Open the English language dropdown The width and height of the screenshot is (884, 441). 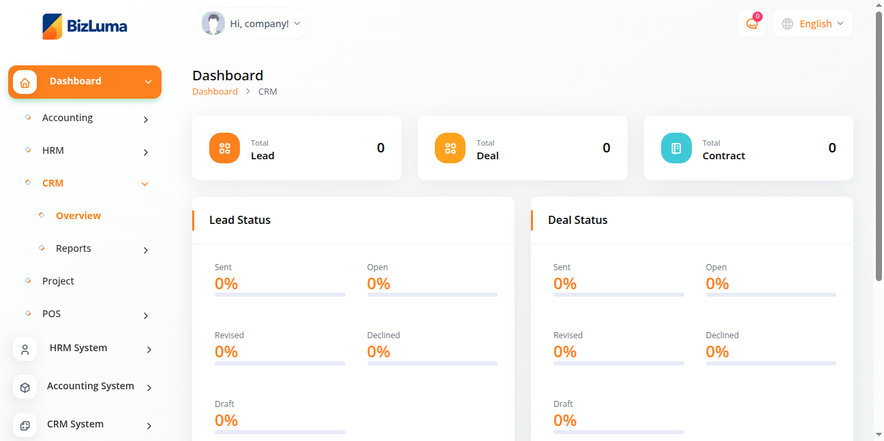coord(813,24)
